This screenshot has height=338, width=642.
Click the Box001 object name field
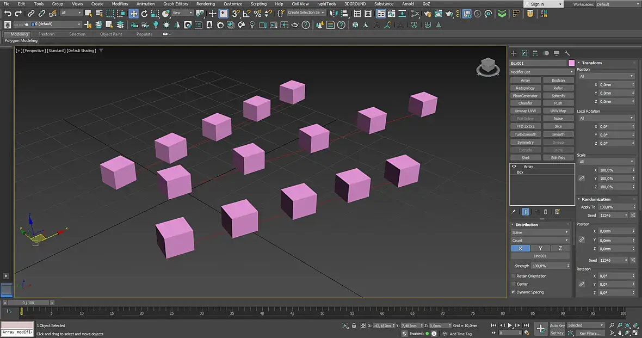(538, 63)
